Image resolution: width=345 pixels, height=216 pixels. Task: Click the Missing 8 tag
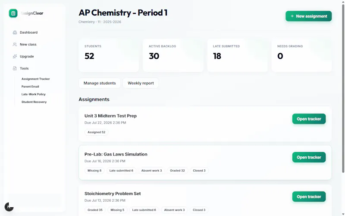(94, 171)
